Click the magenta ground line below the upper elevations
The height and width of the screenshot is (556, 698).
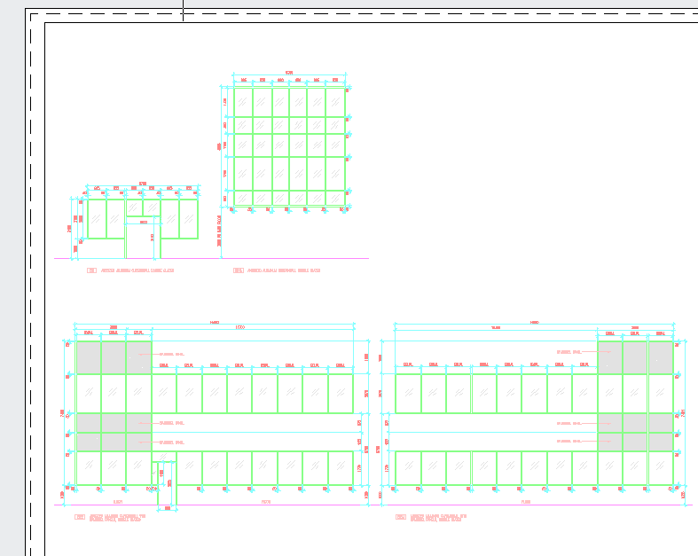pyautogui.click(x=211, y=258)
